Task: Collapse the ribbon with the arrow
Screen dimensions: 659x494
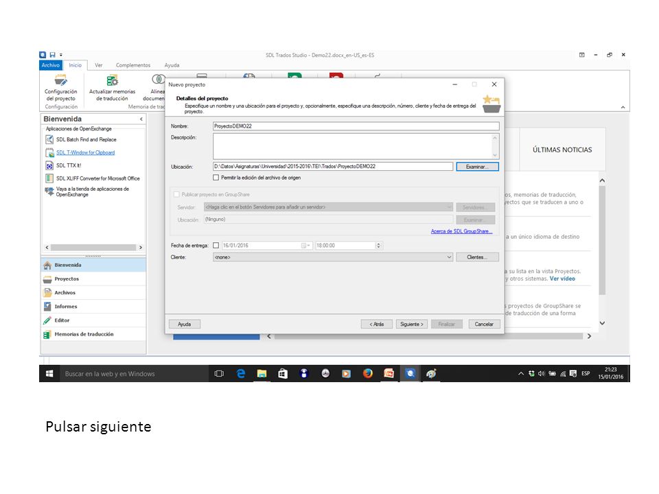Action: 623,108
